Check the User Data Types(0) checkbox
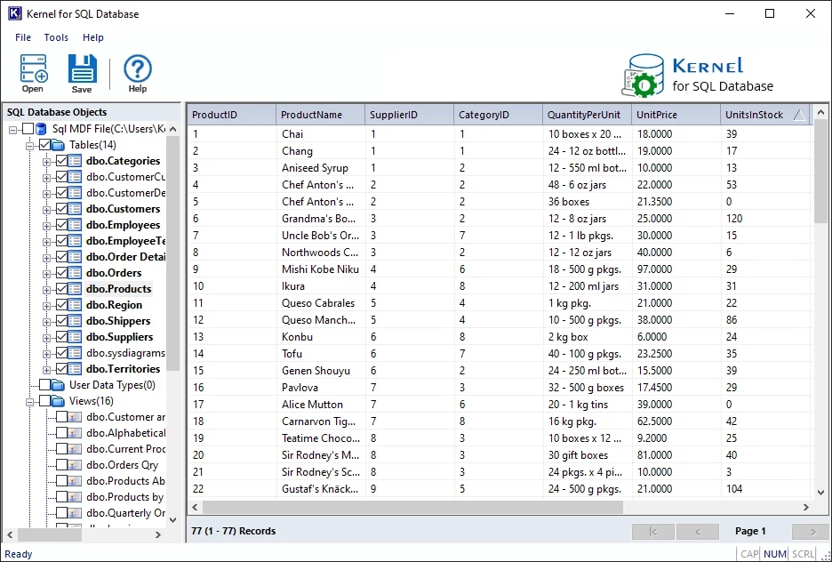Viewport: 832px width, 562px height. pos(45,385)
